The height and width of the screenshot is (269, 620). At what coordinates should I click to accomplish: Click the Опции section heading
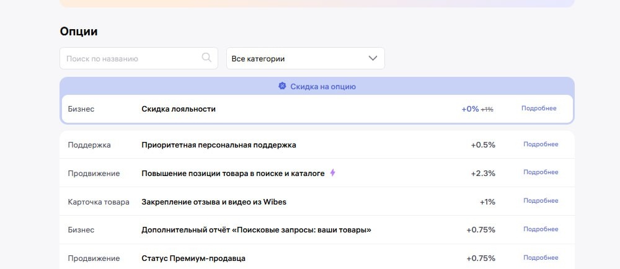(79, 31)
